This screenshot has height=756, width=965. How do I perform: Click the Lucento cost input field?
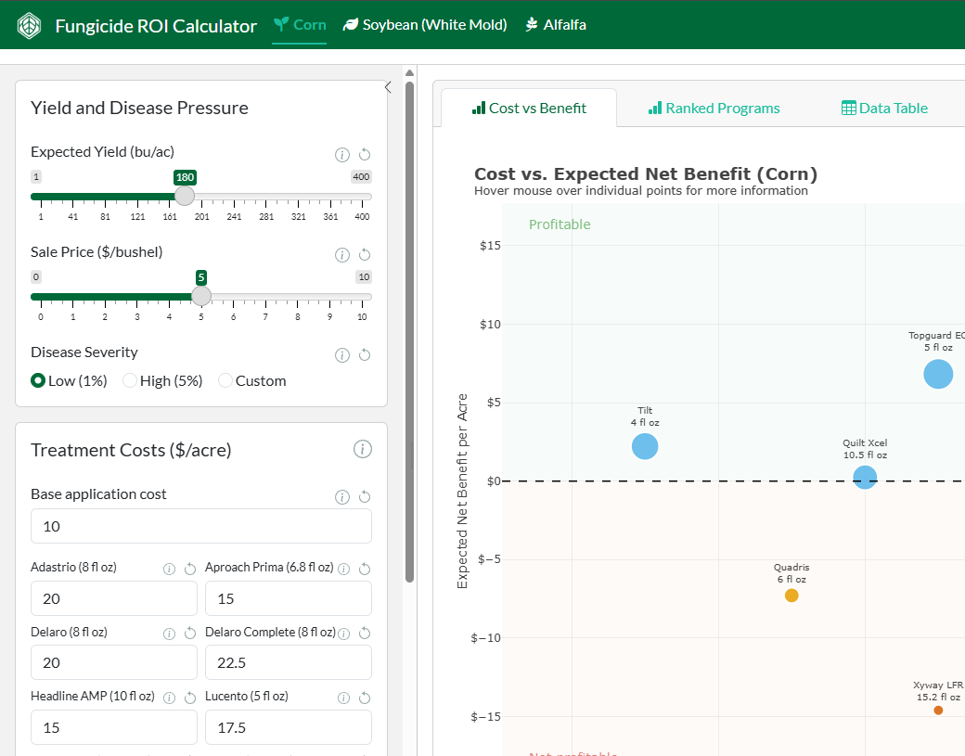pos(288,727)
